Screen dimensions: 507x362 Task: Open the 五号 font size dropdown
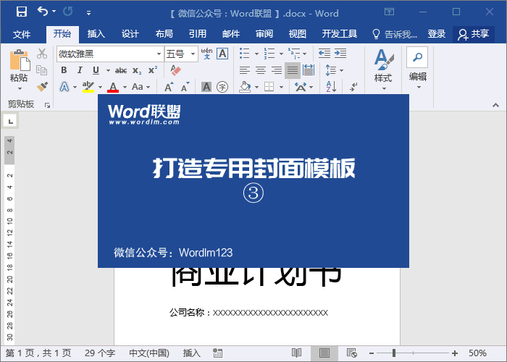(x=193, y=54)
